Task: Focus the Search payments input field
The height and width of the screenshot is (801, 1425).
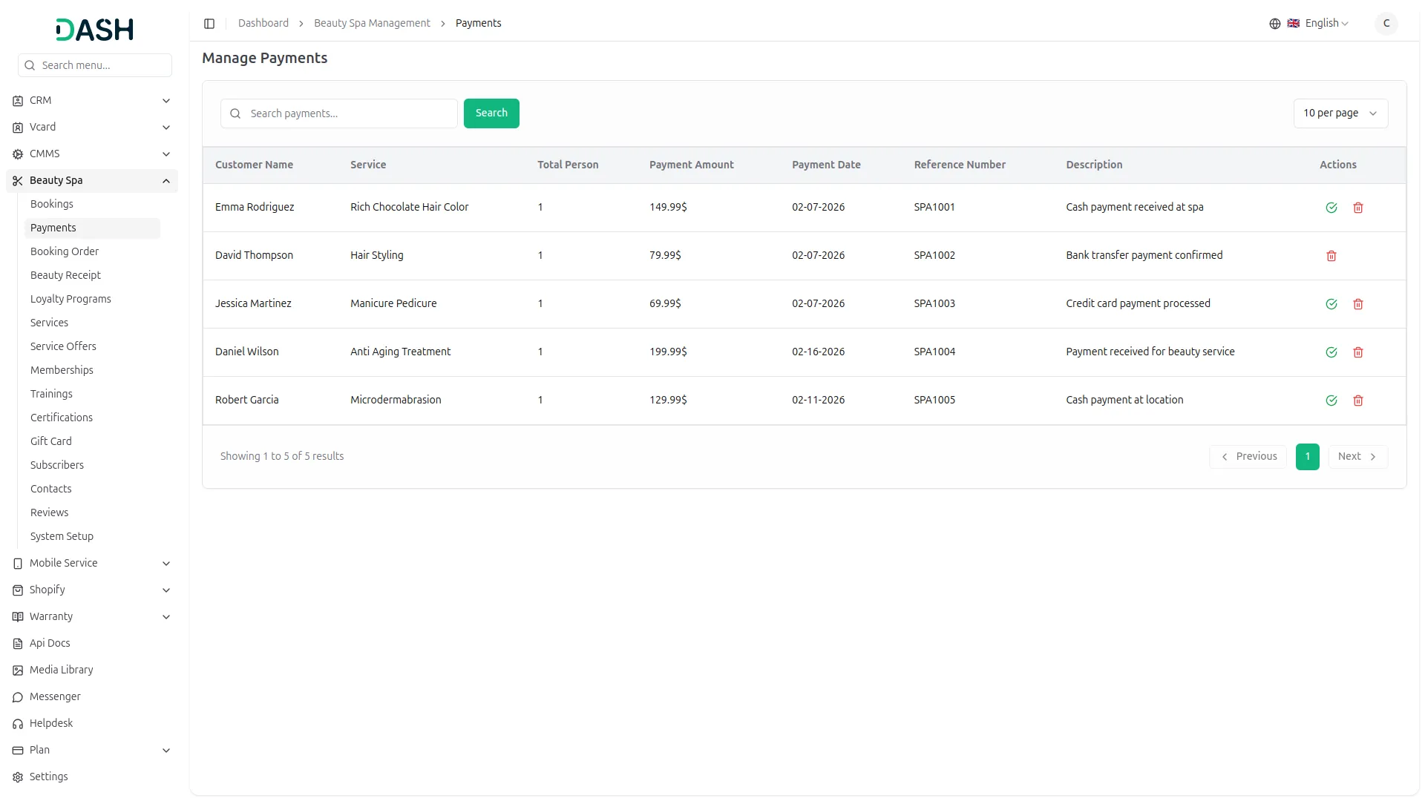Action: pos(349,113)
